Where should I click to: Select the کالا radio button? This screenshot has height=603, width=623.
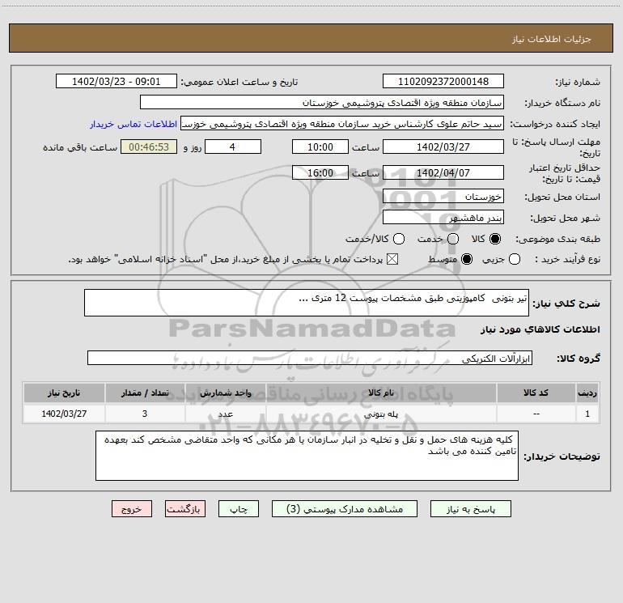[x=495, y=239]
